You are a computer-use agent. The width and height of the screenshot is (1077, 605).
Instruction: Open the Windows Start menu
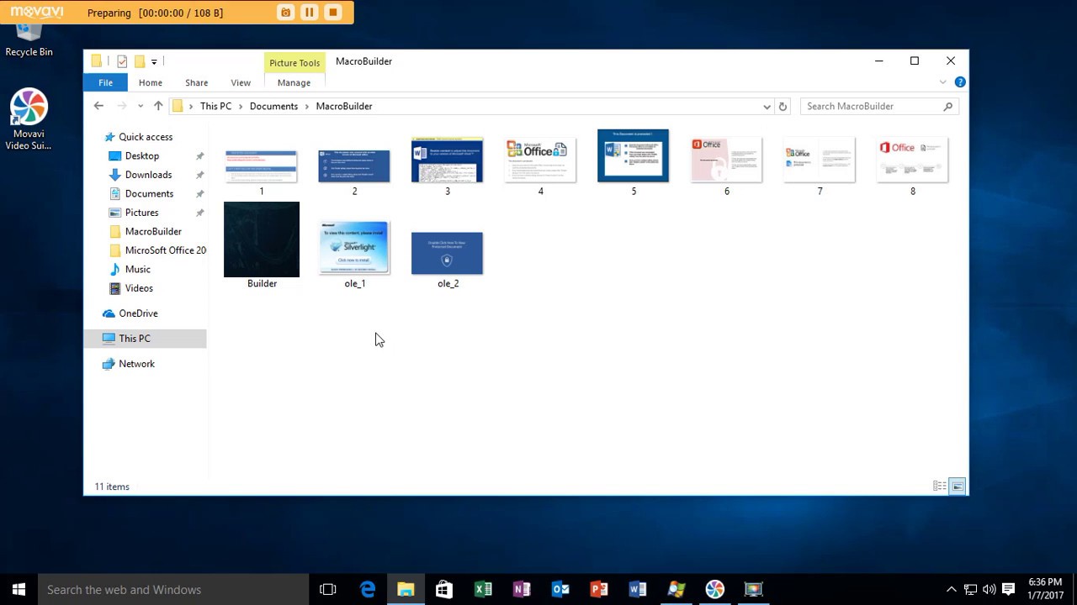click(19, 589)
